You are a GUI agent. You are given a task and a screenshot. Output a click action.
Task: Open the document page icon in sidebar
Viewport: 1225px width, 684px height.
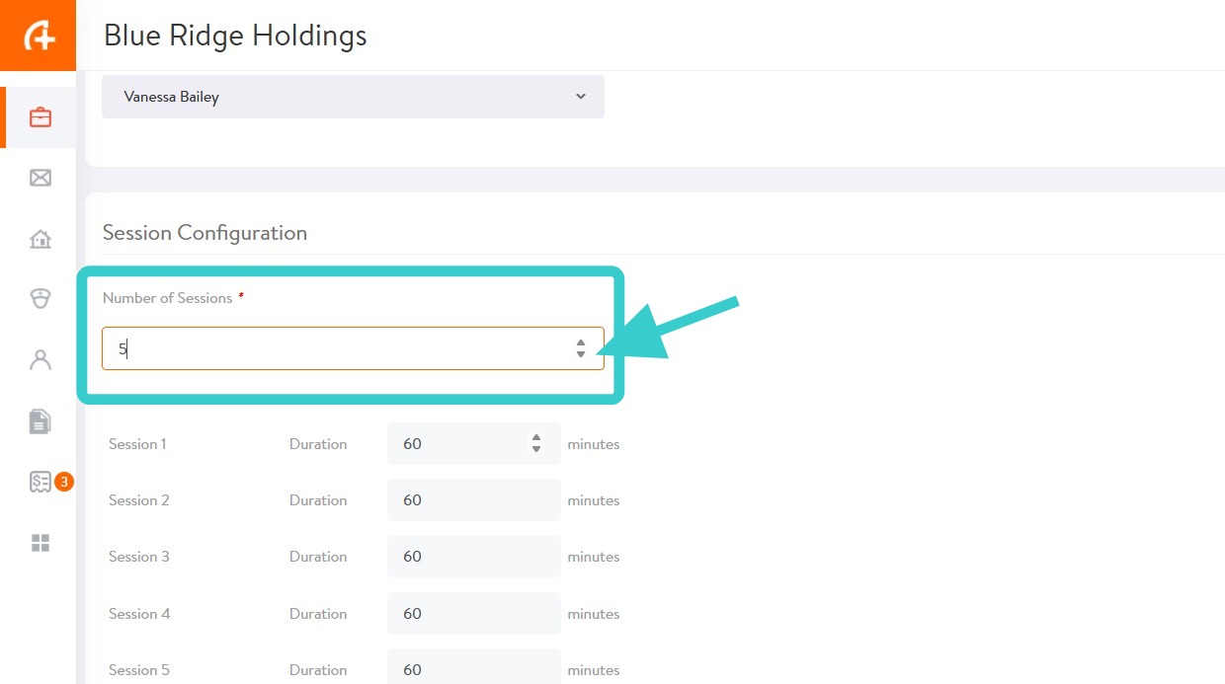tap(41, 421)
